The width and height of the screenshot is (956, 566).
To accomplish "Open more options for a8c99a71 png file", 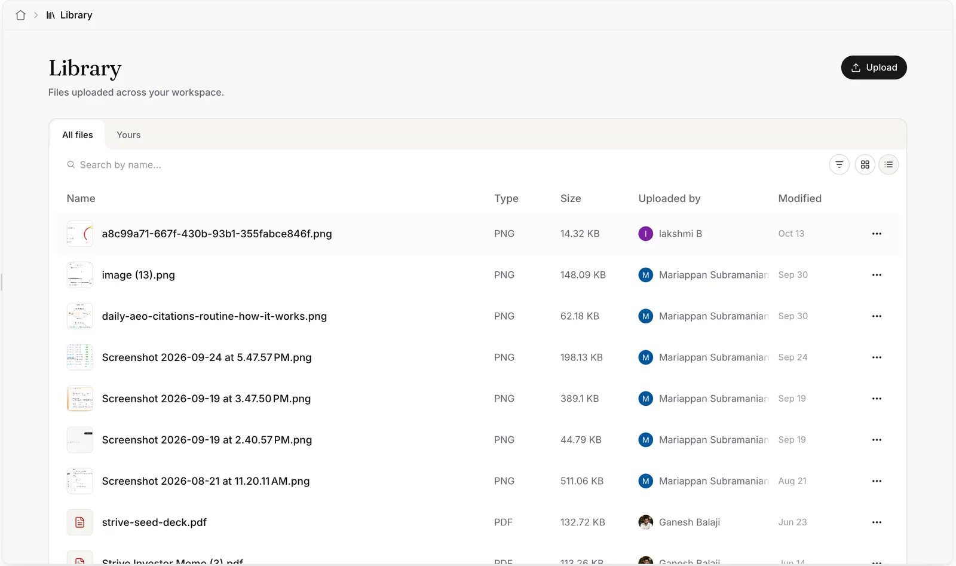I will tap(877, 234).
